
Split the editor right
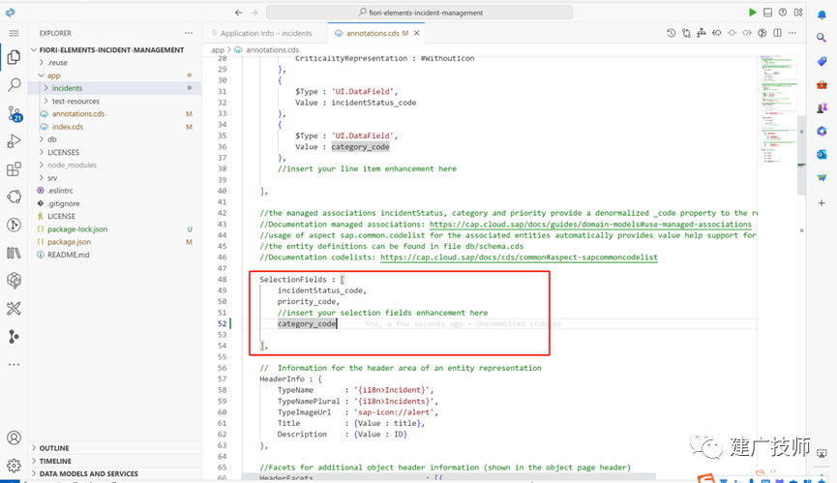click(x=777, y=33)
